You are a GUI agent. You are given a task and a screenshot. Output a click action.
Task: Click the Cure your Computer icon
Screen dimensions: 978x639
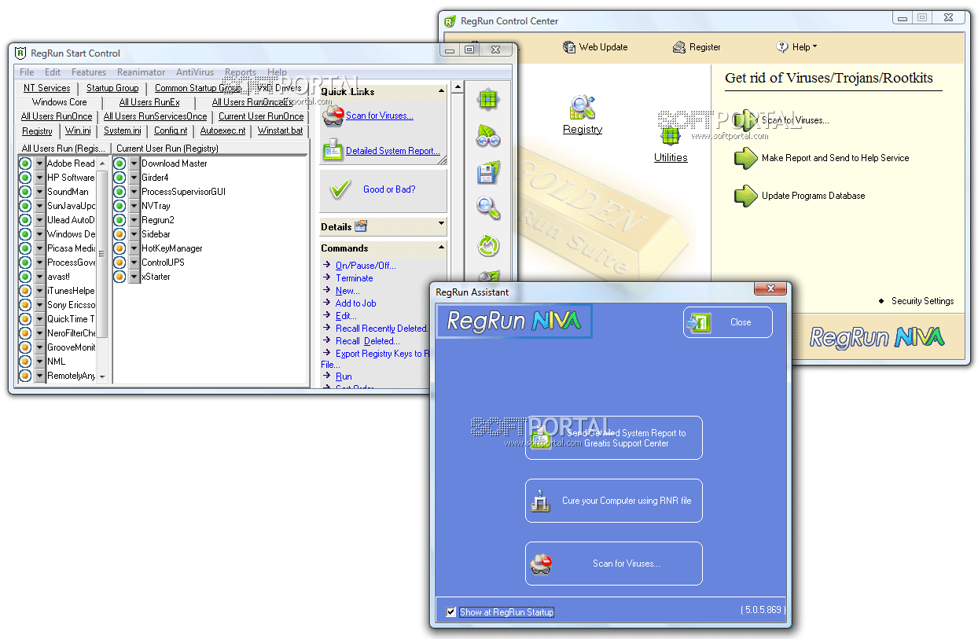click(540, 501)
